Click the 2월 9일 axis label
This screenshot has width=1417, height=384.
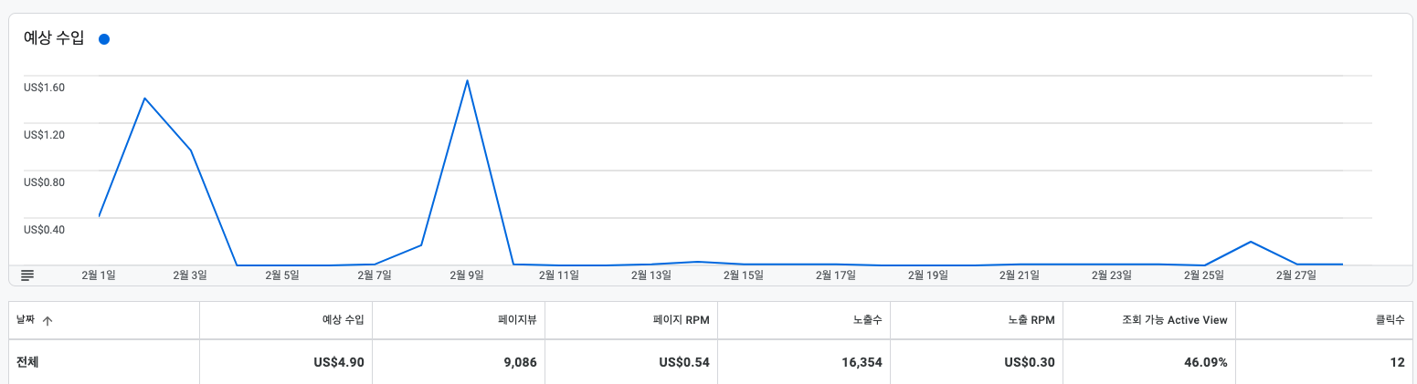point(466,275)
